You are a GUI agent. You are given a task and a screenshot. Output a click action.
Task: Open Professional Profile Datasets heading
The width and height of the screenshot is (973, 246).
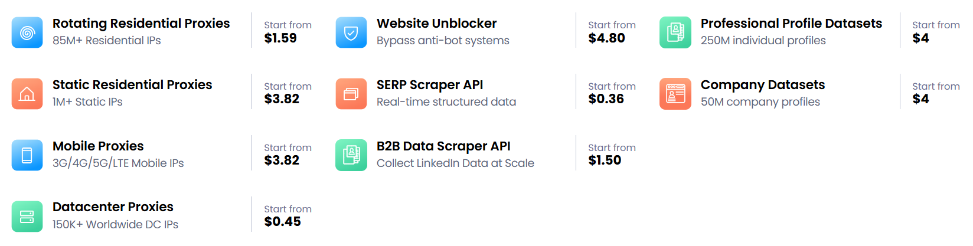791,24
